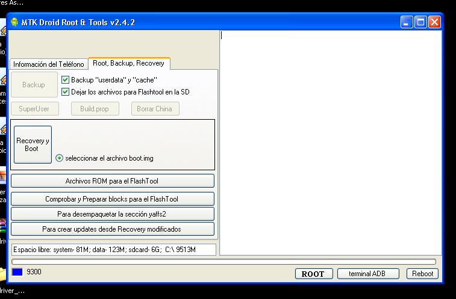Screen dimensions: 456x299
Task: Click Para crear updates desde Recovery modificados
Action: (113, 229)
